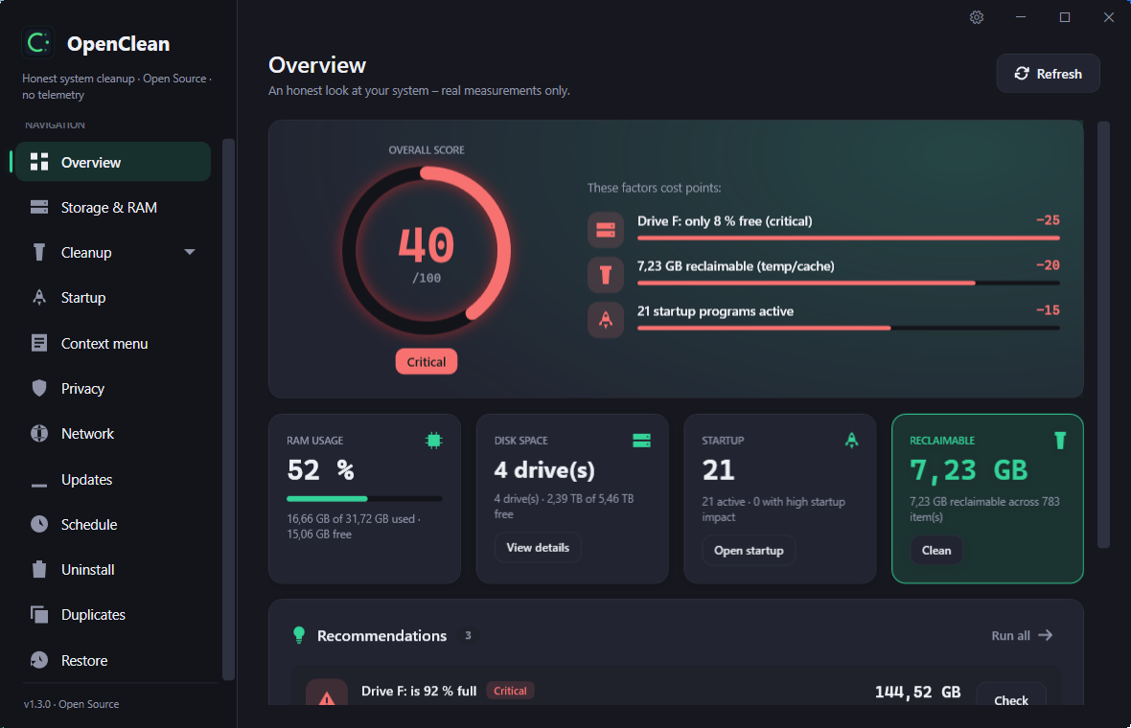Open the Context menu section

113,343
